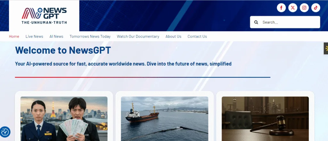This screenshot has width=328, height=141.
Task: Click the Welcome to NewsGPT heading
Action: (x=63, y=50)
